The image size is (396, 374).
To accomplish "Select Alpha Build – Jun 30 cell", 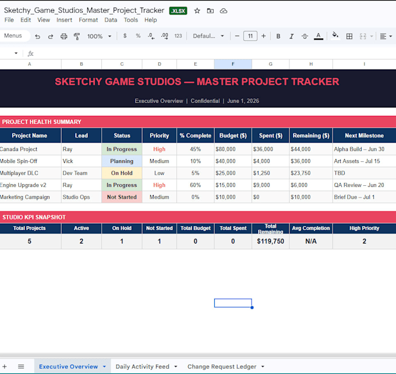I will point(364,149).
